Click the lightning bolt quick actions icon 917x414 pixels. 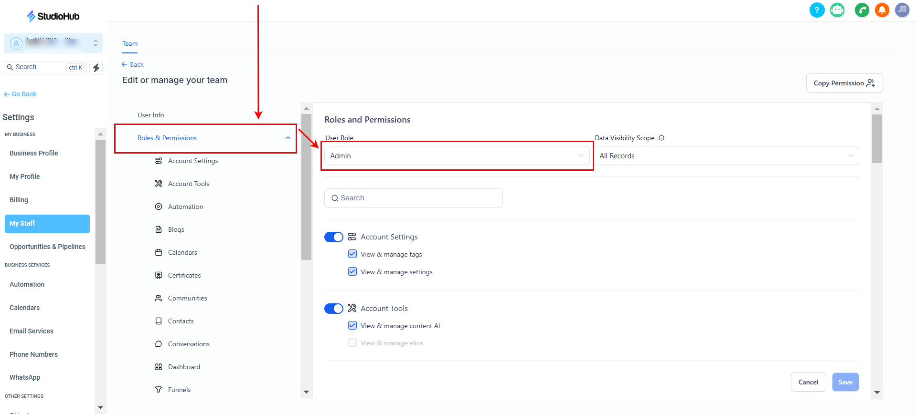(96, 68)
